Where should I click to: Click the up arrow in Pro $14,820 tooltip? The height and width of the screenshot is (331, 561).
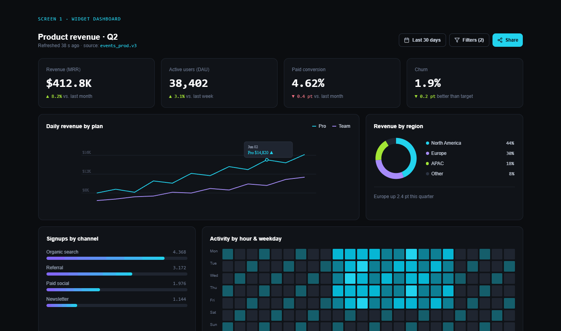271,153
